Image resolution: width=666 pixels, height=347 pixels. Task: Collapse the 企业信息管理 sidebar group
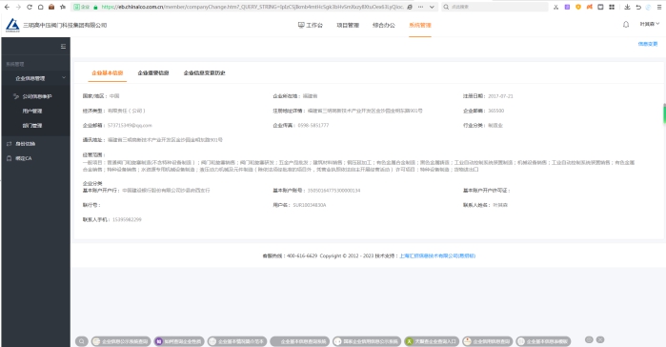35,78
